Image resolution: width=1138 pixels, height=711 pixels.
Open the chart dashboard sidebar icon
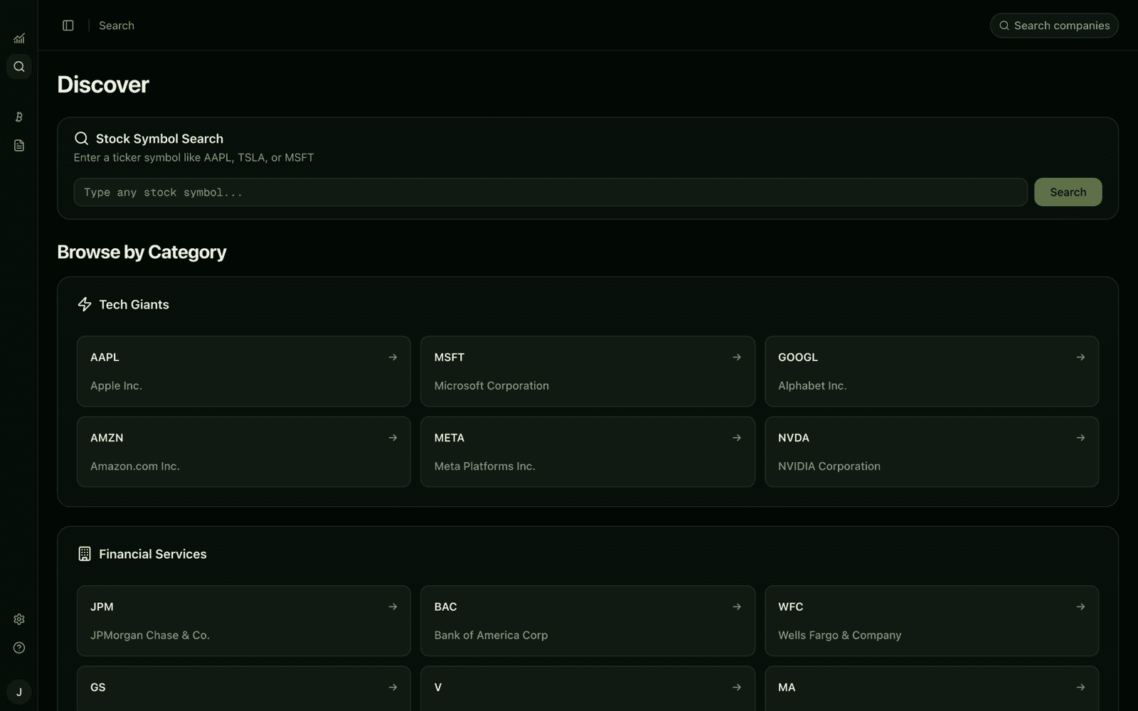tap(19, 38)
